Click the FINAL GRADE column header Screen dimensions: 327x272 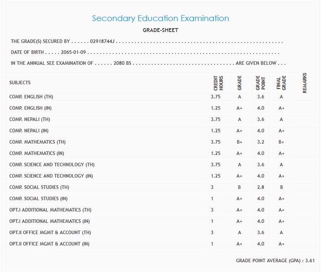pos(281,83)
